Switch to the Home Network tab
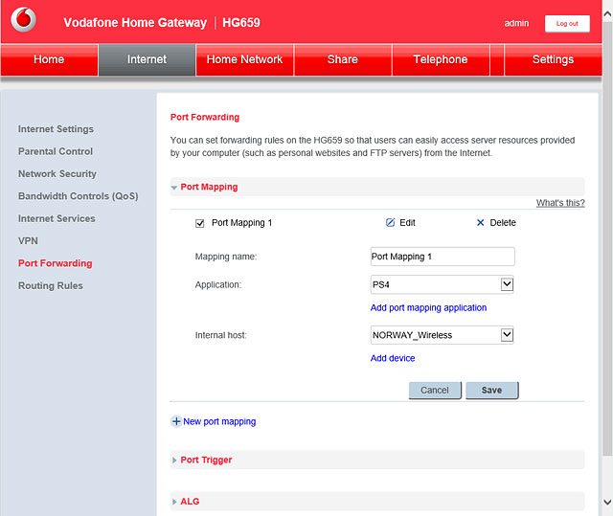 click(x=245, y=59)
